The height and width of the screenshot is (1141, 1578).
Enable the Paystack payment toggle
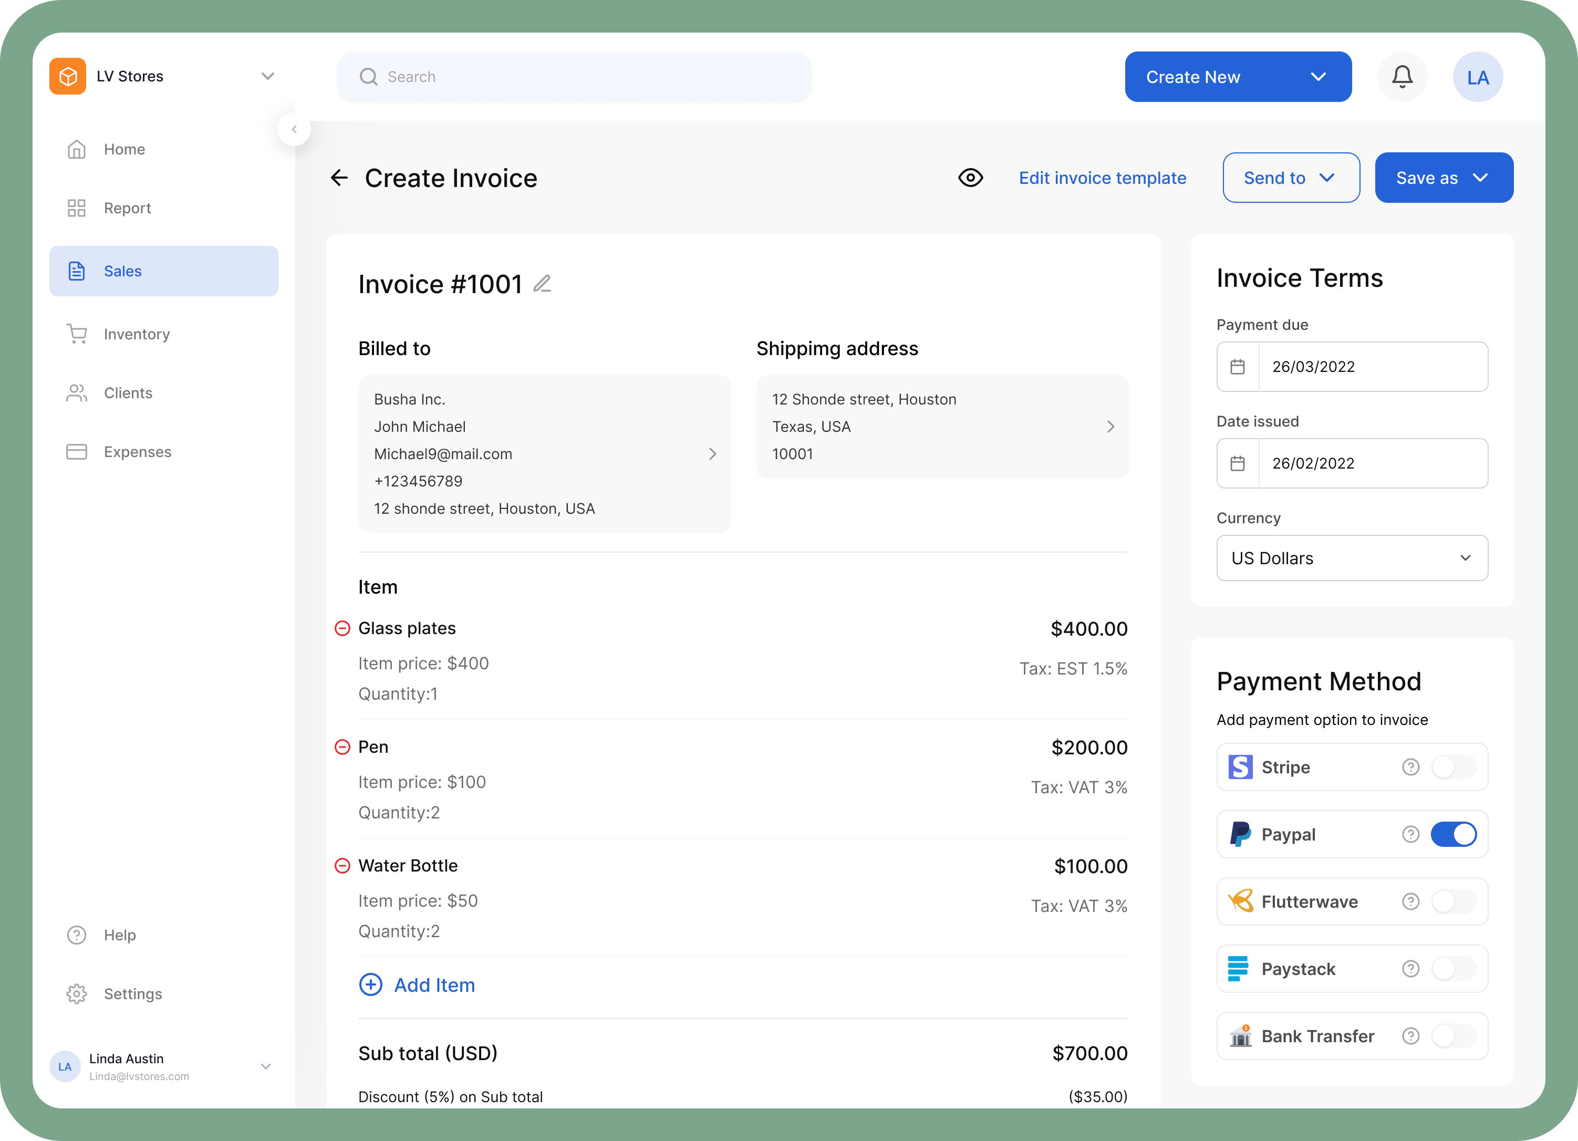pyautogui.click(x=1454, y=969)
